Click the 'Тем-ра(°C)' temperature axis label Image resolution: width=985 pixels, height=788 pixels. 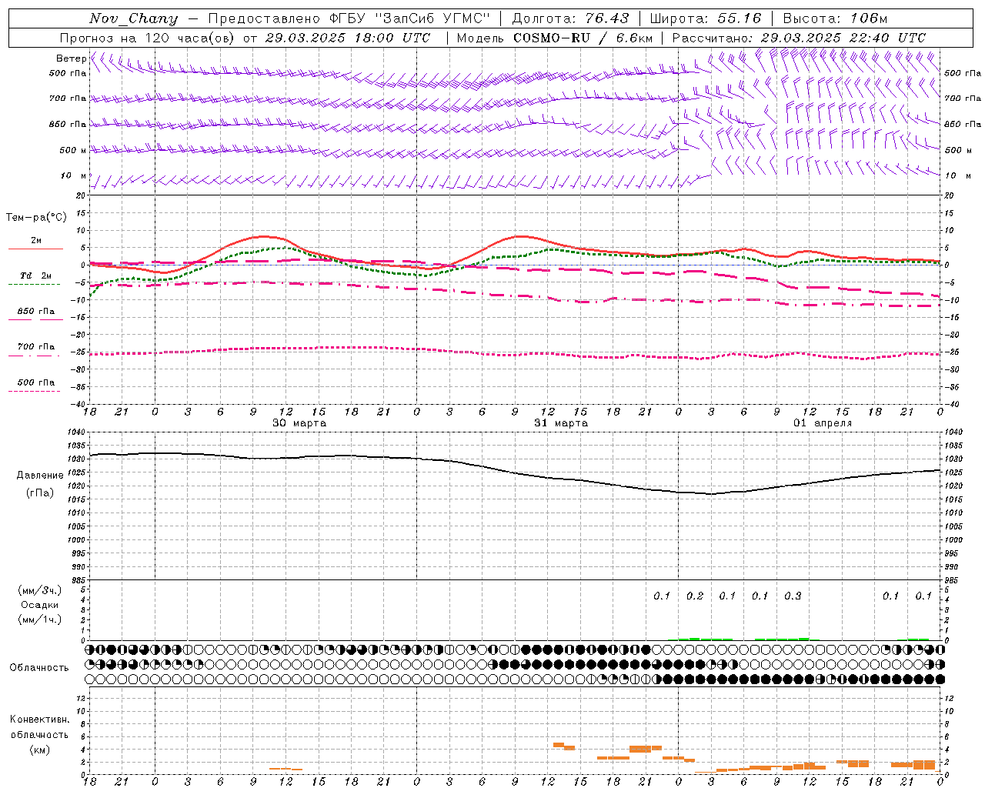[36, 218]
